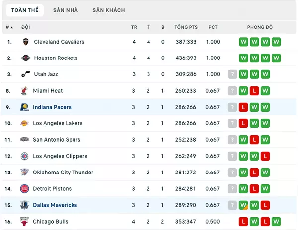Click the ? badge in Los Angeles Clippers row

tap(232, 156)
